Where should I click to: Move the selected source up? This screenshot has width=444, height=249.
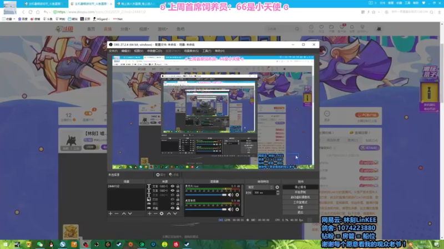169,214
